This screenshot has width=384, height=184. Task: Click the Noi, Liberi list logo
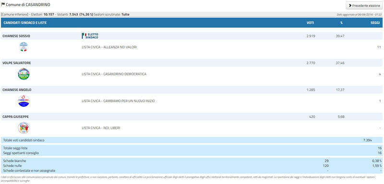tap(24, 128)
